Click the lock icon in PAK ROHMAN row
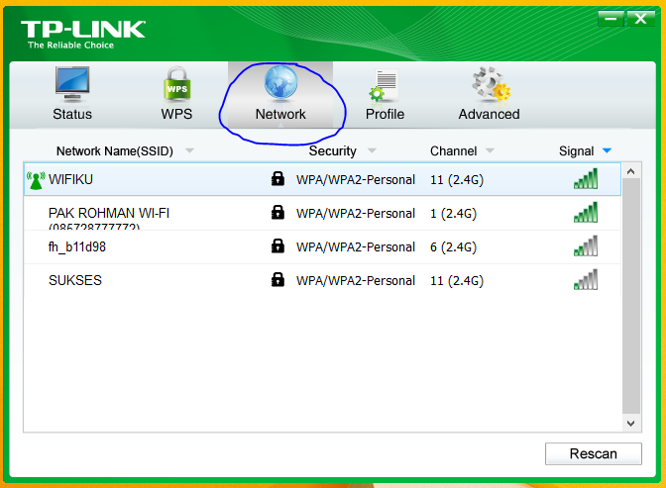666x488 pixels. (x=277, y=212)
